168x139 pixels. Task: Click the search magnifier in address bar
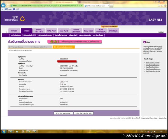tap(56, 6)
